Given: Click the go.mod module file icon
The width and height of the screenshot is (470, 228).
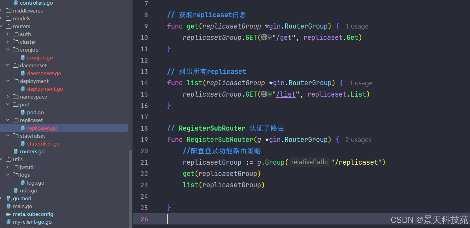Looking at the screenshot, I should 9,198.
